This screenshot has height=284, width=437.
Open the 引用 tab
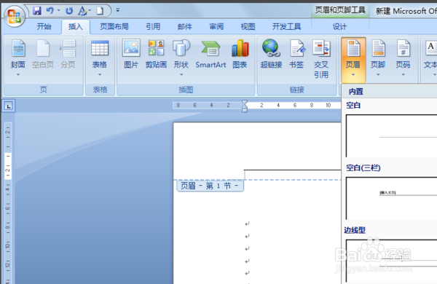tap(153, 26)
